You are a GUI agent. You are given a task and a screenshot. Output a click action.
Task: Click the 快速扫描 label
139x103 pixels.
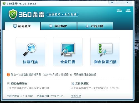30,62
